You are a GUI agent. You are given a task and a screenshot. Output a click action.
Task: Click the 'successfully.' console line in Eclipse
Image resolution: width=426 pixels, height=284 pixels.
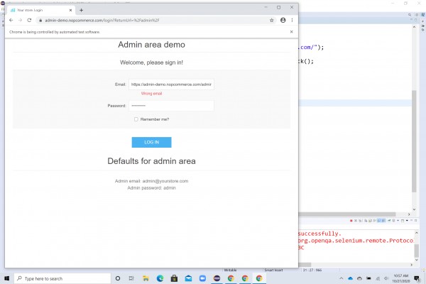click(319, 234)
